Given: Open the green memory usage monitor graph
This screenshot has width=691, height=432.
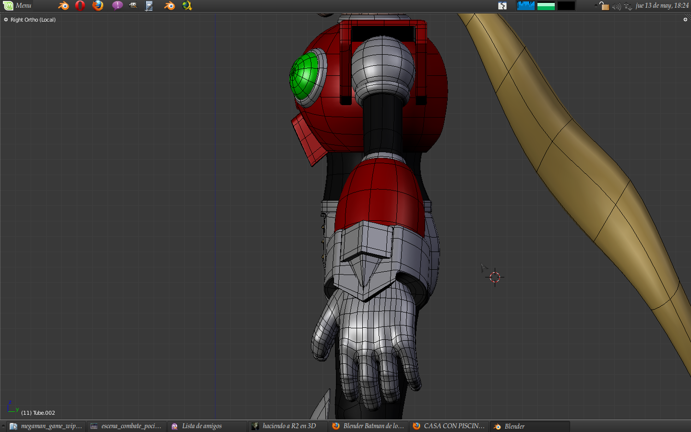Looking at the screenshot, I should pyautogui.click(x=546, y=6).
